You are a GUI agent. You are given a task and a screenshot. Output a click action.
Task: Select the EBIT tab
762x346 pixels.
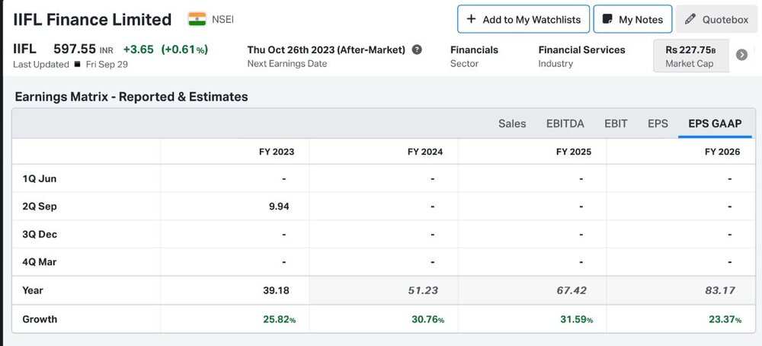click(x=616, y=123)
